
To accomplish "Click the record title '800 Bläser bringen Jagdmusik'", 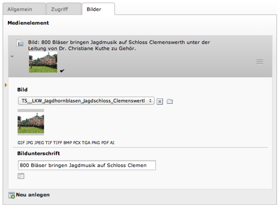I will 119,45.
